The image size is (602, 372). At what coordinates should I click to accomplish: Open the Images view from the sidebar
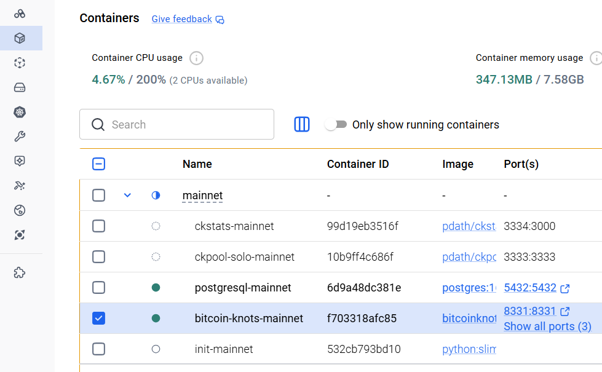point(20,63)
